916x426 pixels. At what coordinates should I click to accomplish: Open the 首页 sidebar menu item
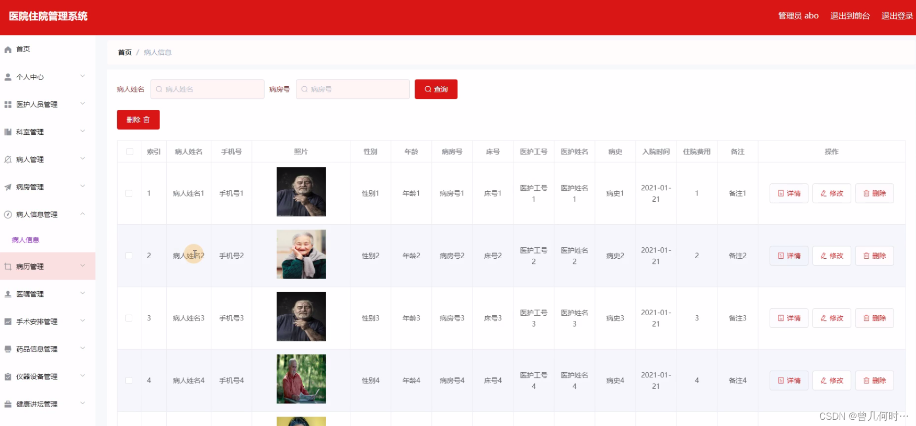[x=48, y=49]
